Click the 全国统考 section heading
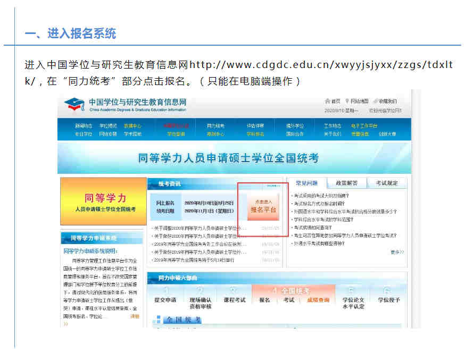The image size is (465, 353). [x=184, y=320]
